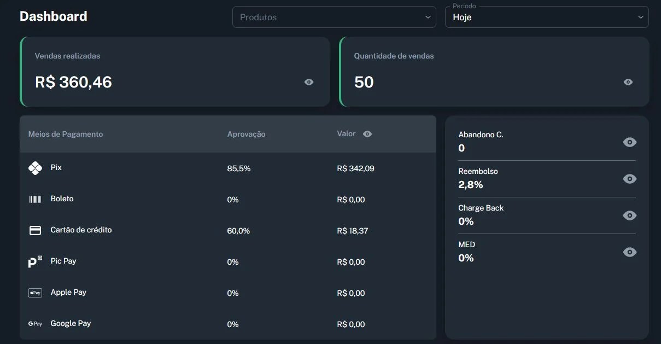Hide the Valor column values

click(x=367, y=134)
